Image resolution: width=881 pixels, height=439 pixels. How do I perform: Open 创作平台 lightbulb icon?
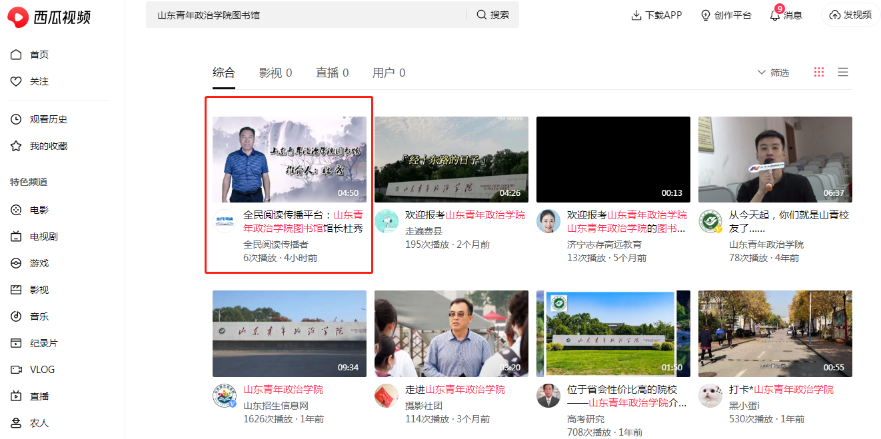[x=706, y=15]
